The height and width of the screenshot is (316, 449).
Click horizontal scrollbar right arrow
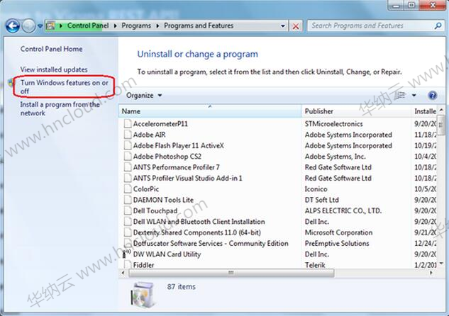[431, 273]
